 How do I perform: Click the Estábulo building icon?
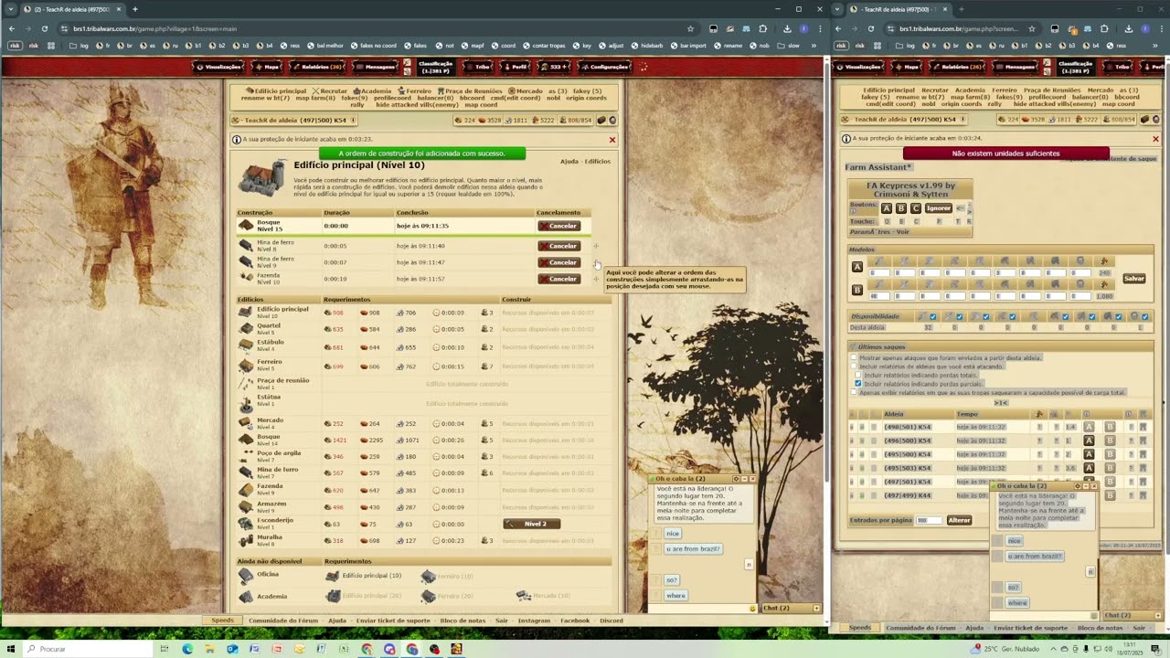tap(245, 345)
